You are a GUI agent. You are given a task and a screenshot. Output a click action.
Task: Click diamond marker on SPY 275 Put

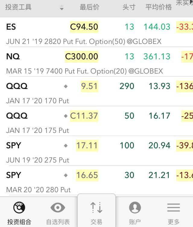click(66, 146)
